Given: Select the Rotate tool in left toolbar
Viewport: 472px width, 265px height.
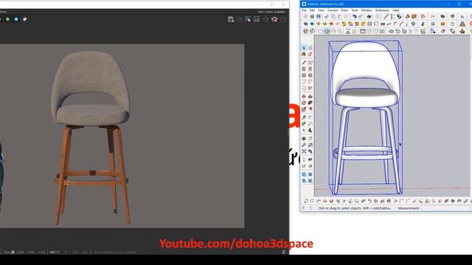Looking at the screenshot, I should click(304, 103).
